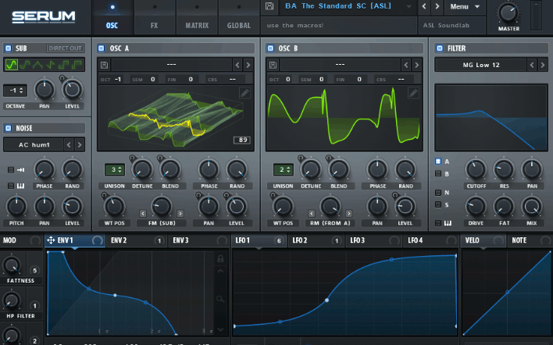This screenshot has height=345, width=553.
Task: Select the ENV 2 tab
Action: [136, 240]
